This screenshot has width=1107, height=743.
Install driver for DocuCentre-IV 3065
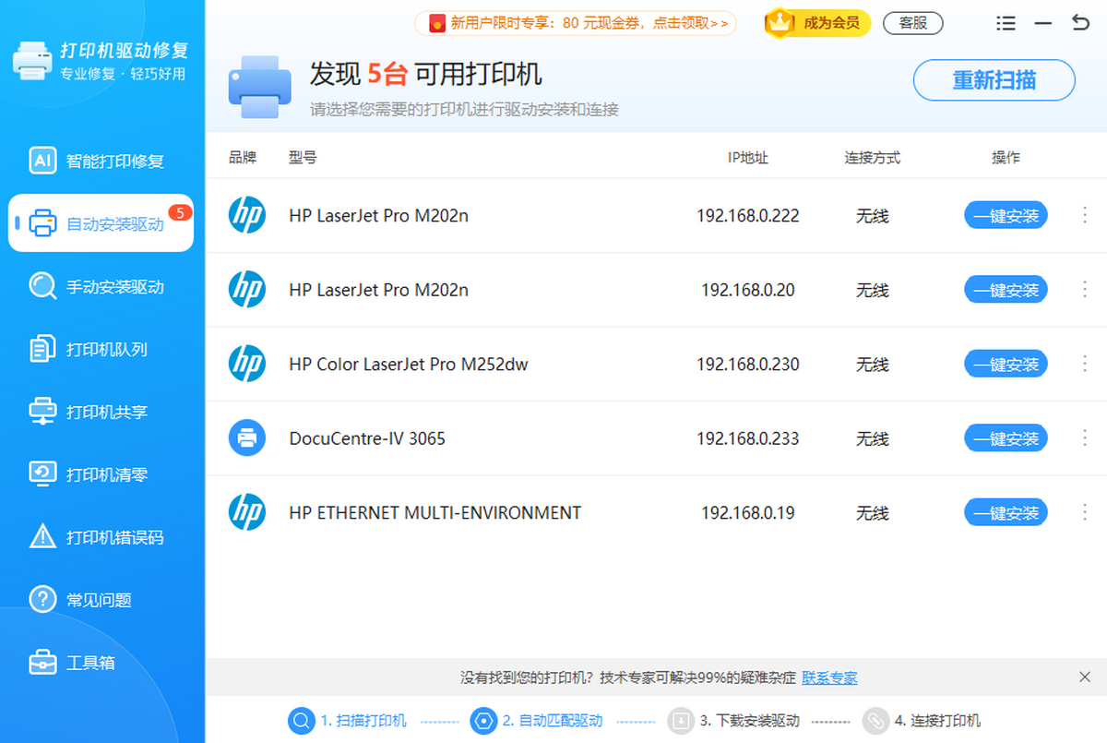coord(1006,438)
